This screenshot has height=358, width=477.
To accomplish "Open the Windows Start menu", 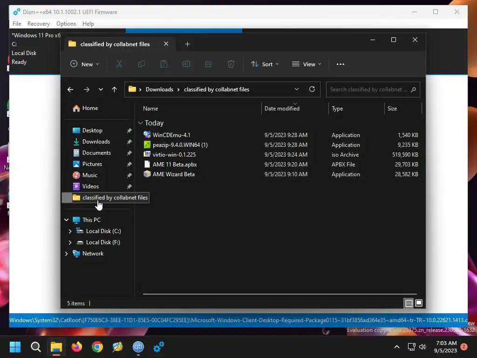I will click(x=15, y=347).
